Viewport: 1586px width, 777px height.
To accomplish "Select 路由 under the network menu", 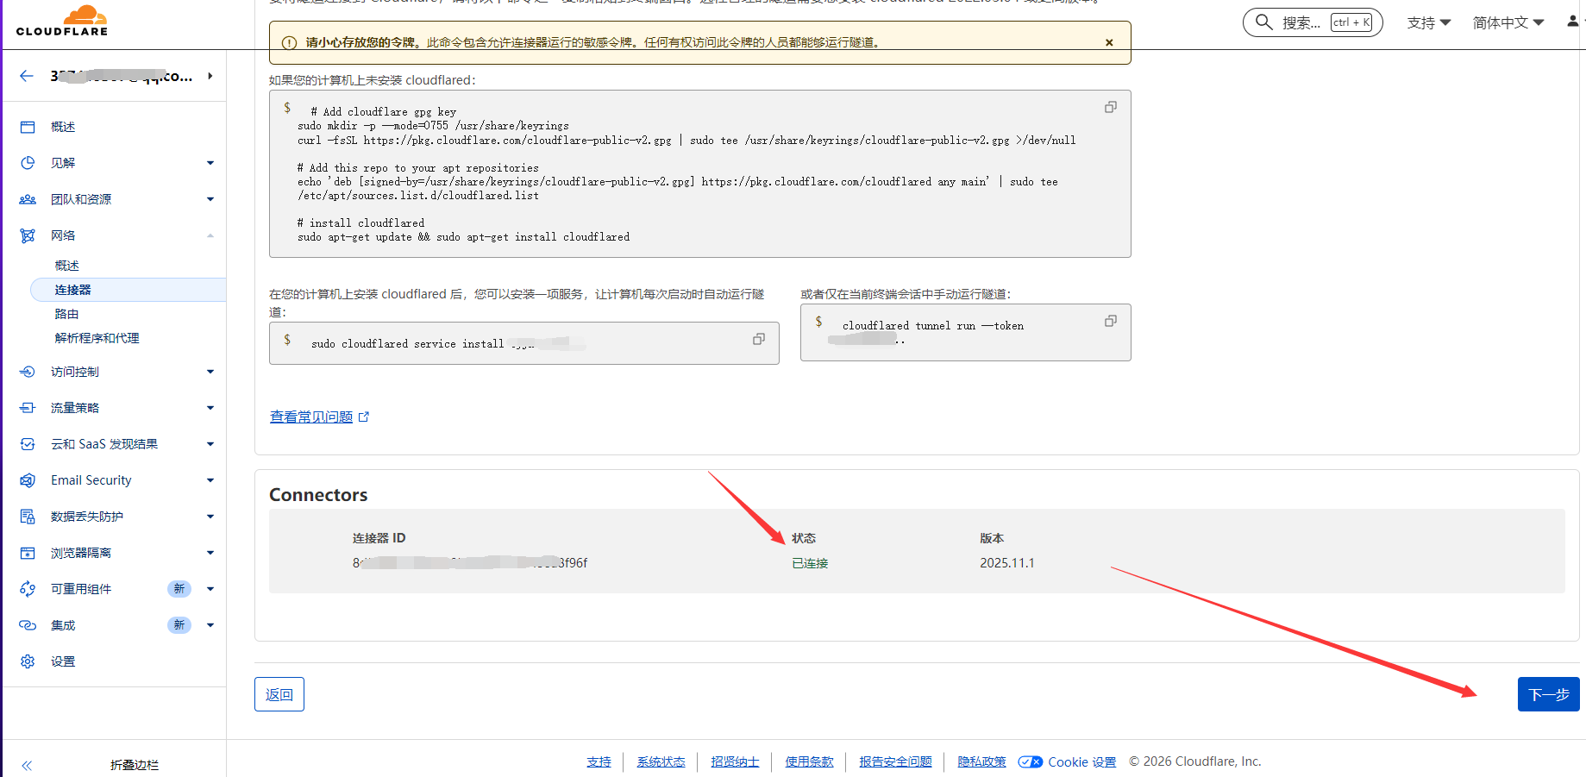I will tap(66, 314).
